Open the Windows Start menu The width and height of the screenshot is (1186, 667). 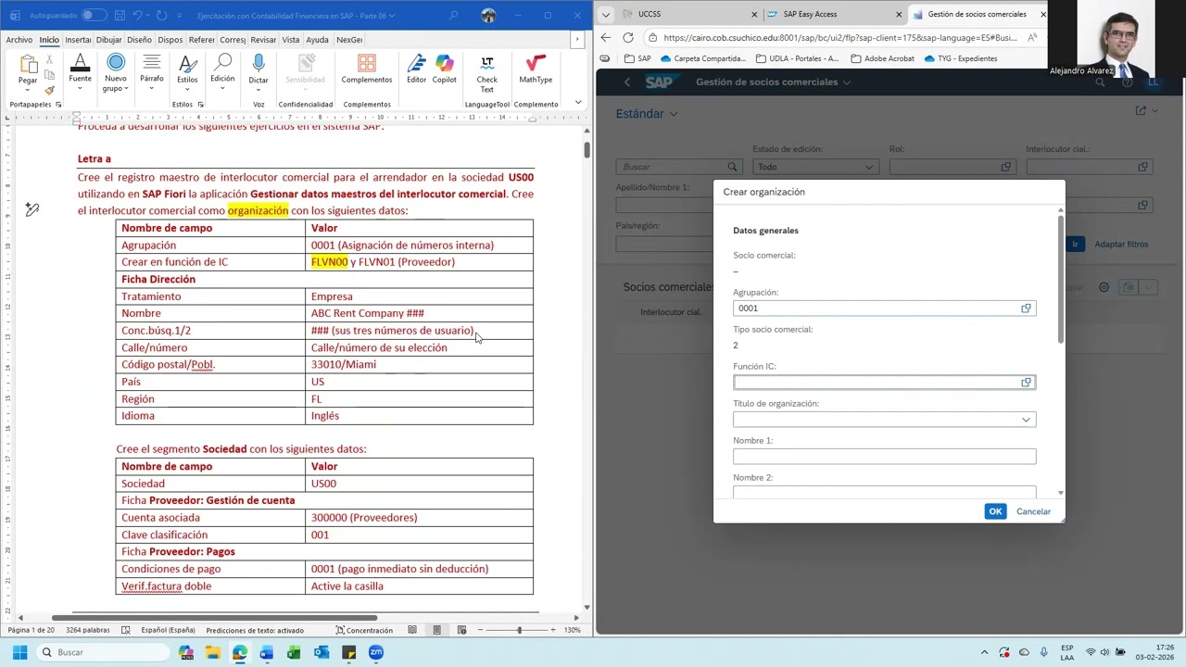19,652
